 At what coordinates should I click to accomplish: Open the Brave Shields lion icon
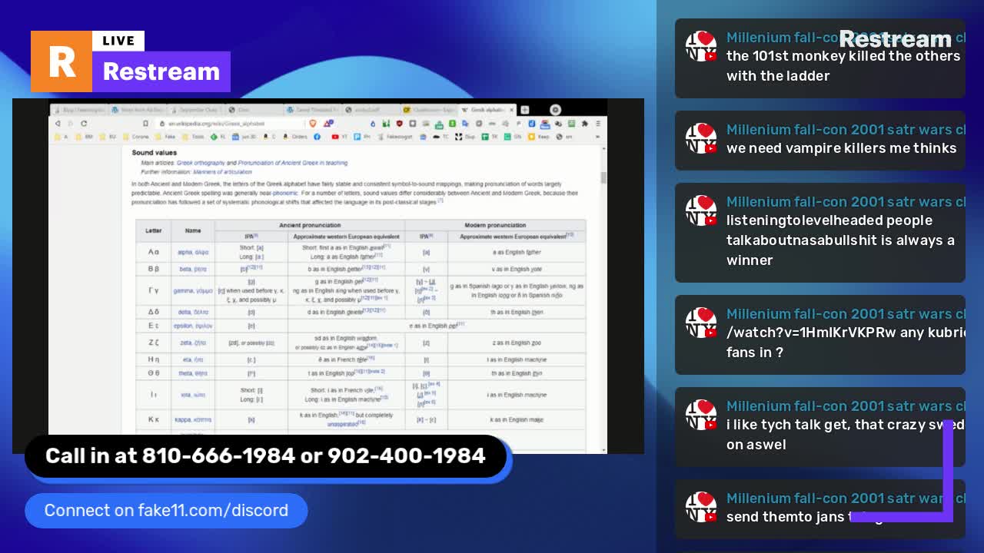[312, 124]
